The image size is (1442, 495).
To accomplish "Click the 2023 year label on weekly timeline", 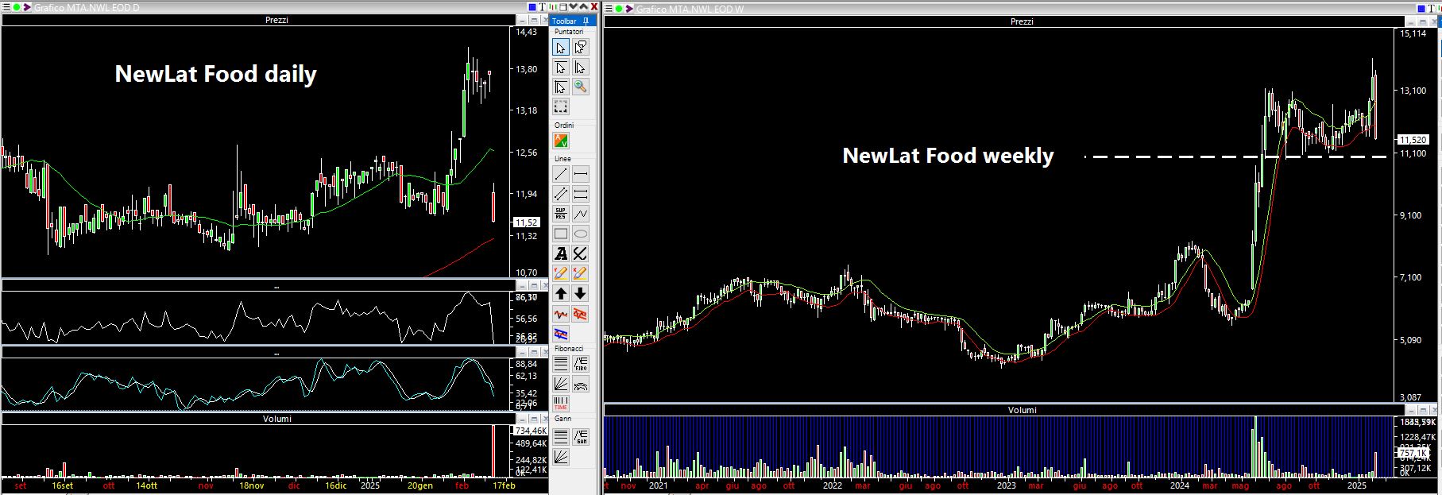I will [x=1006, y=485].
